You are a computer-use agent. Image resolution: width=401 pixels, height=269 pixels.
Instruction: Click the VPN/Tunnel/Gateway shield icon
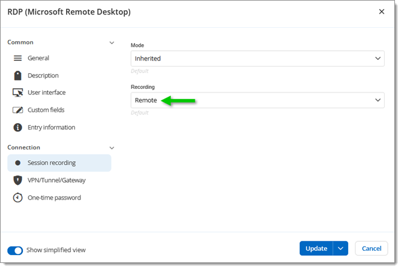click(18, 180)
